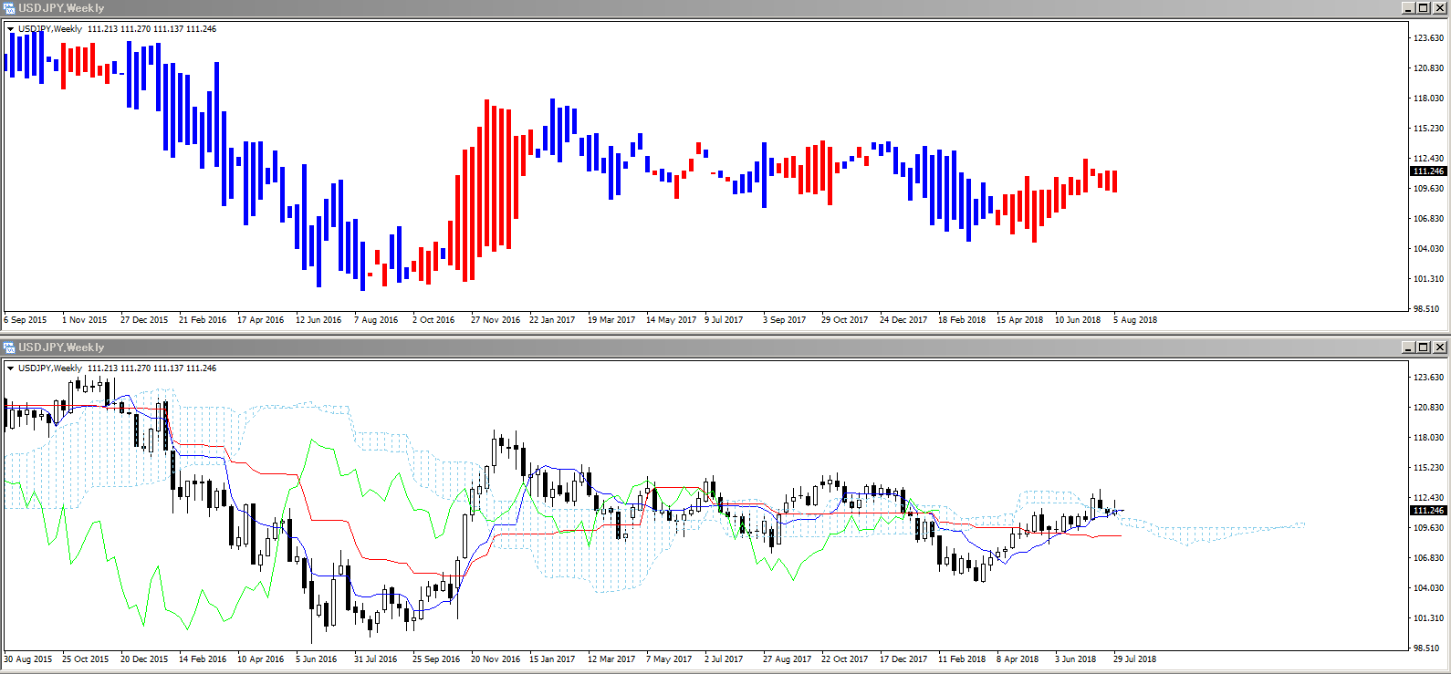Click the 20 Dec 2015 date label

pyautogui.click(x=144, y=659)
